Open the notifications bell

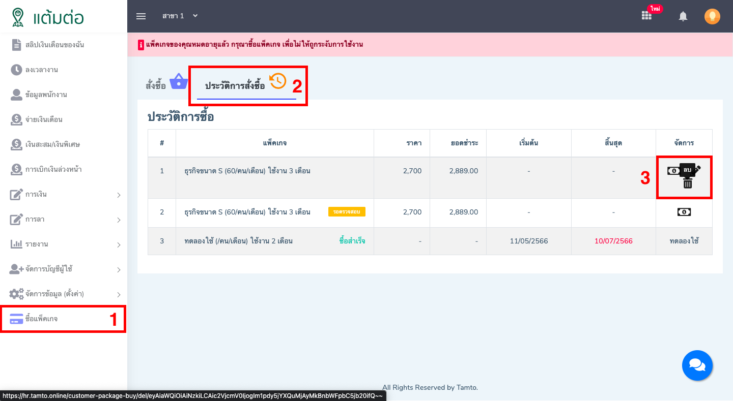[683, 16]
